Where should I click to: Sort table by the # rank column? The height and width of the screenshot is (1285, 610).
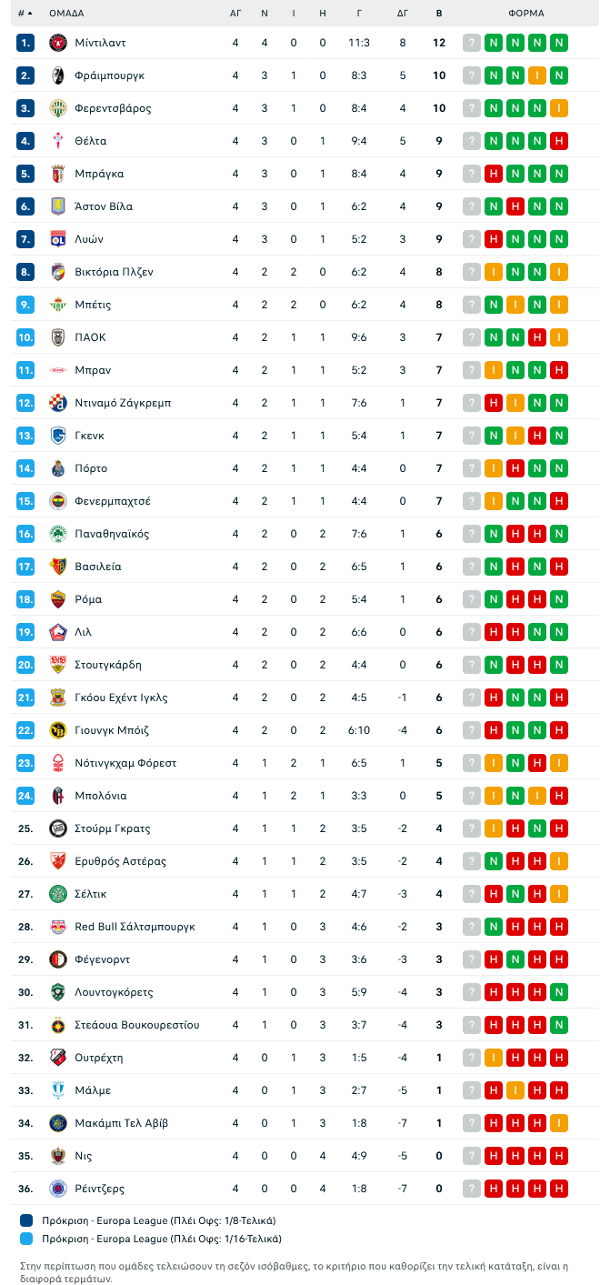(25, 14)
